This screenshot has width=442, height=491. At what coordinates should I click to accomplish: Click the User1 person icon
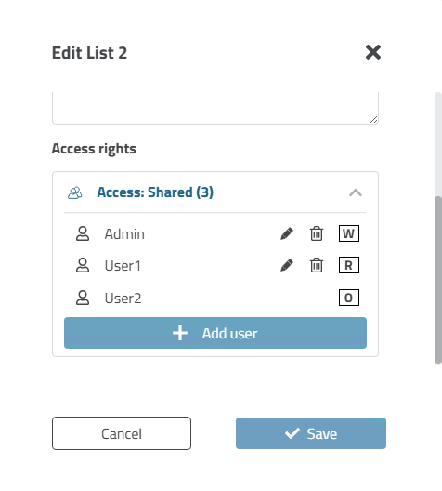click(x=83, y=265)
